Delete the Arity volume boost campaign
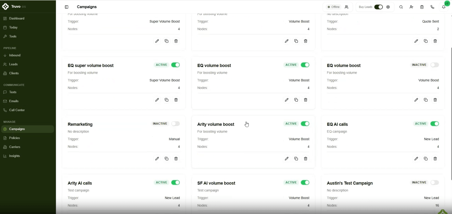Viewport: 452px width, 214px height. (x=306, y=159)
